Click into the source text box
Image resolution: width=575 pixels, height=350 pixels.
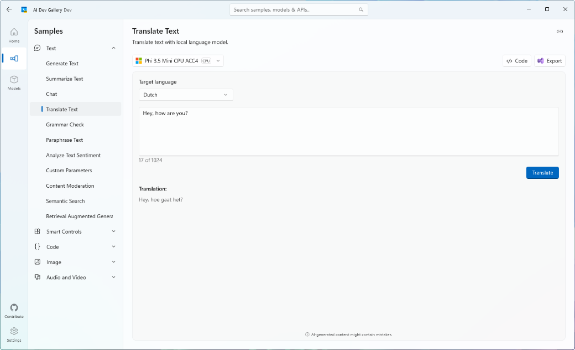[x=348, y=131]
